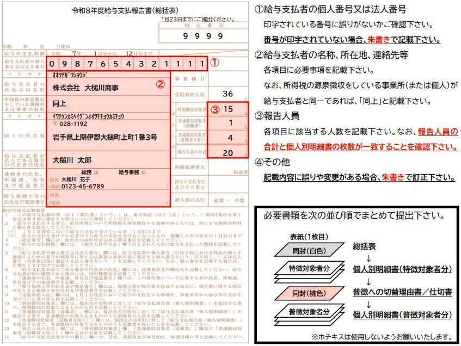Image resolution: width=461 pixels, height=346 pixels.
Task: Click the address 岩手県上閉伊郡大槌町上町1番3号
Action: click(105, 136)
